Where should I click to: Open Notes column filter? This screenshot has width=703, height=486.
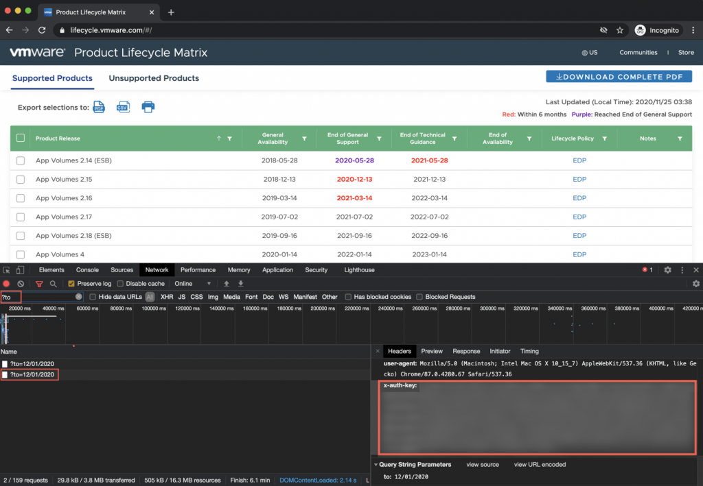click(680, 138)
